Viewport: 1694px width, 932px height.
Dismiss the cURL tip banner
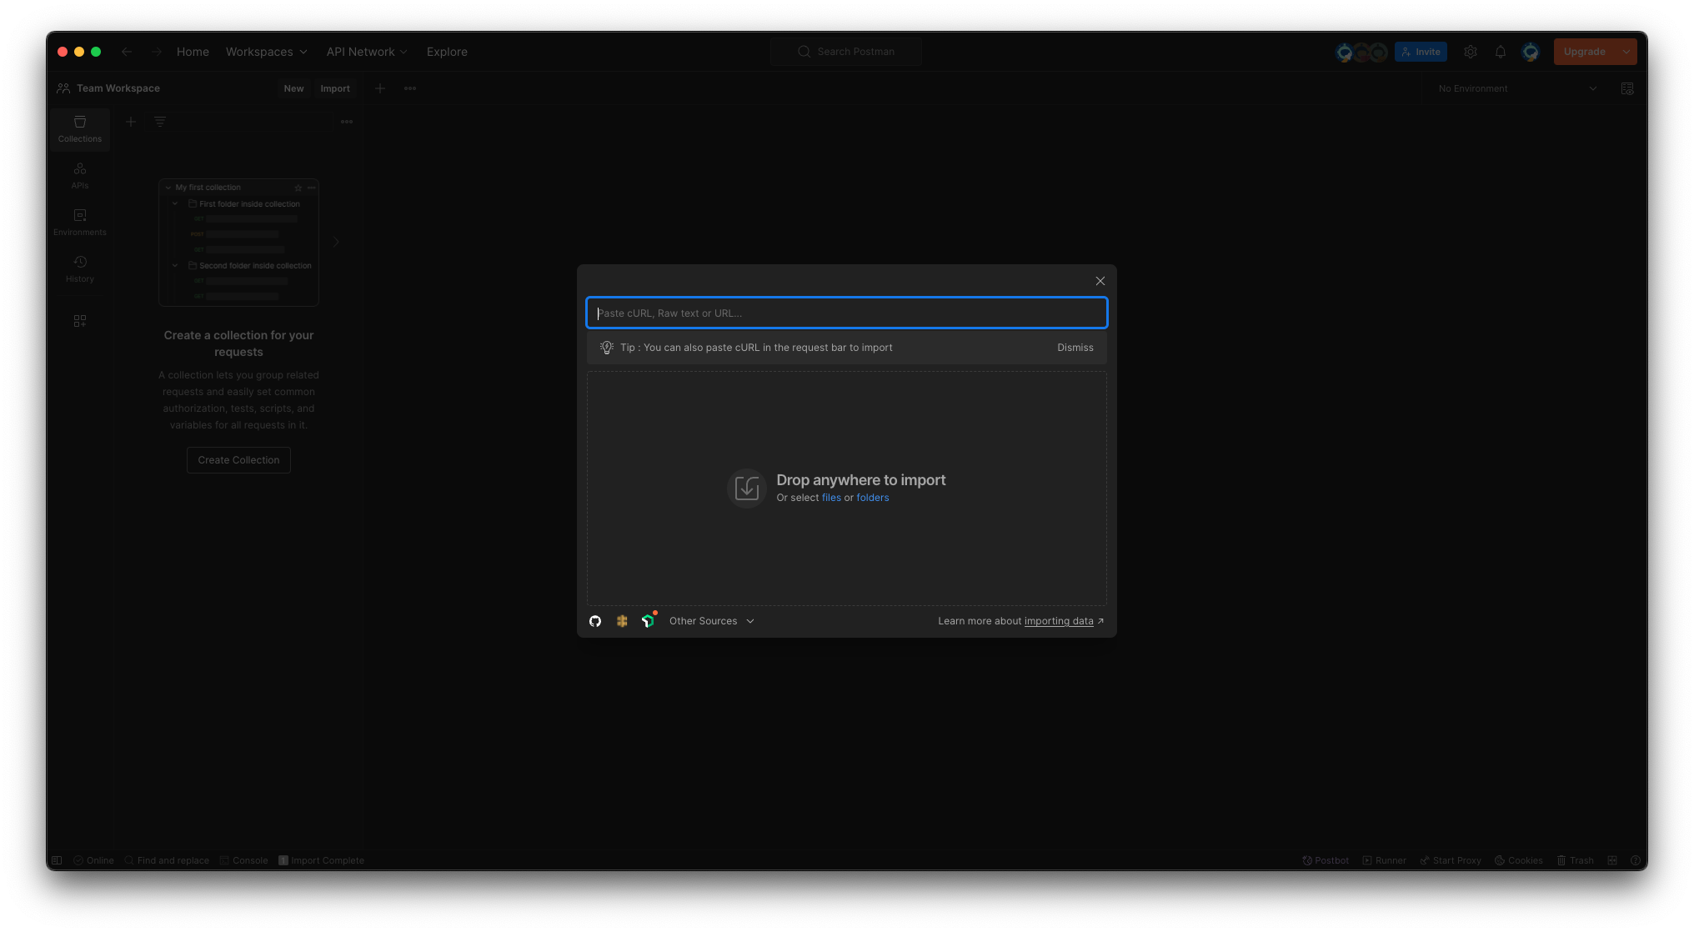[1075, 348]
